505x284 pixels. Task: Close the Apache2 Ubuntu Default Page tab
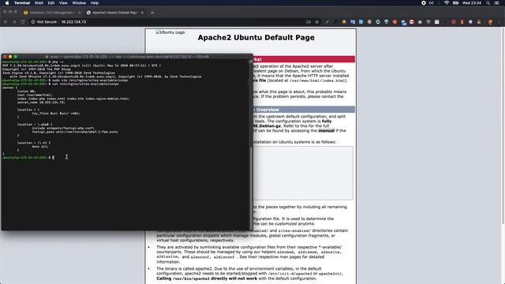[142, 13]
